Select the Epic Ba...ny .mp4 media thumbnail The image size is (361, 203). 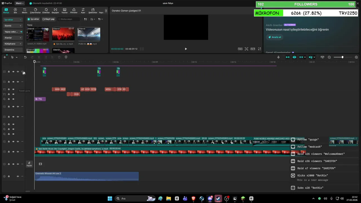(x=63, y=34)
